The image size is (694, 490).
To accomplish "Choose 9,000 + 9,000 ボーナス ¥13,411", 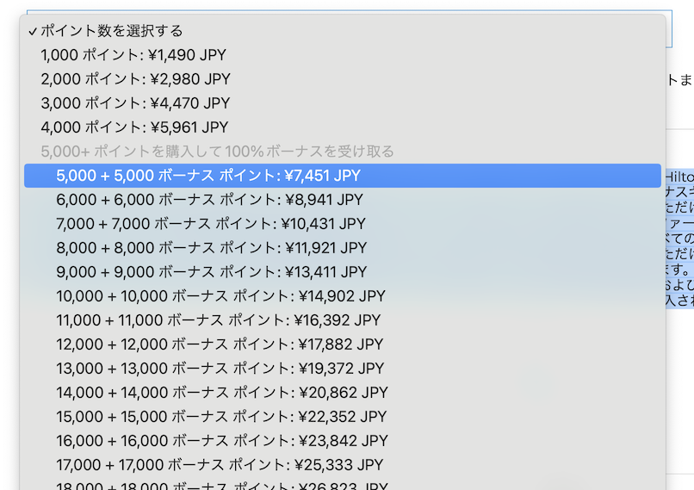I will (x=343, y=272).
